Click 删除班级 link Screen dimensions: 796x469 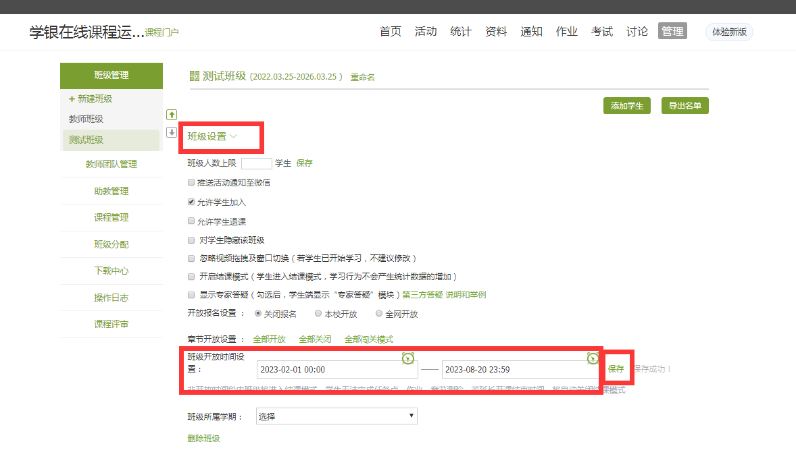point(203,438)
